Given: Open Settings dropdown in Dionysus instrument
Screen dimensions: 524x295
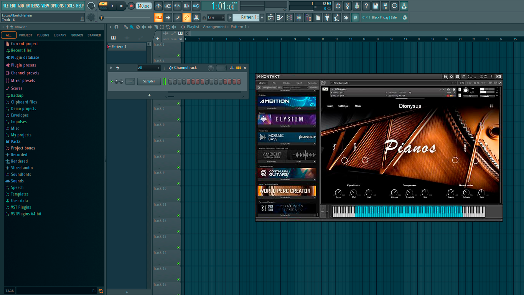Looking at the screenshot, I should [x=344, y=106].
